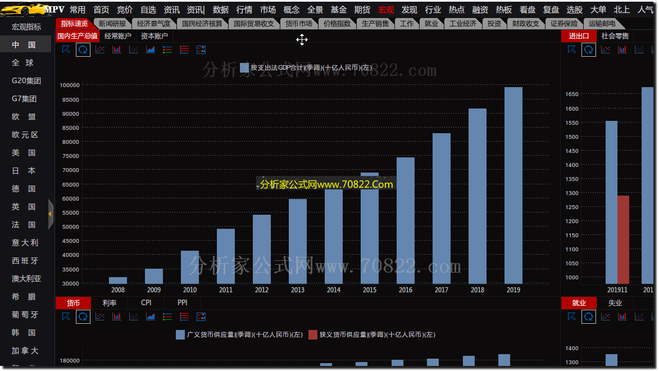This screenshot has height=371, width=659.
Task: Switch to the 货币市场 tab
Action: click(299, 24)
